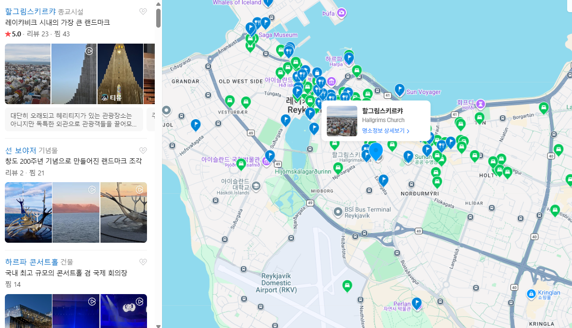The width and height of the screenshot is (572, 328).
Task: Favorite 하르파 콘서트홀 with its heart icon
Action: pyautogui.click(x=143, y=262)
